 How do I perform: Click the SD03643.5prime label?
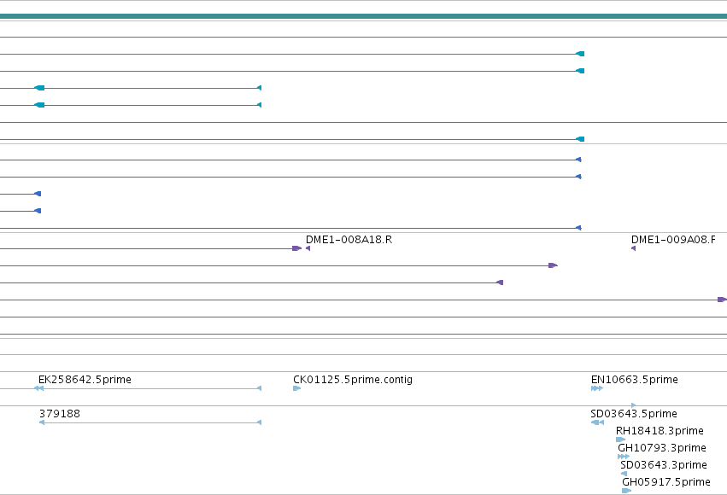point(634,414)
